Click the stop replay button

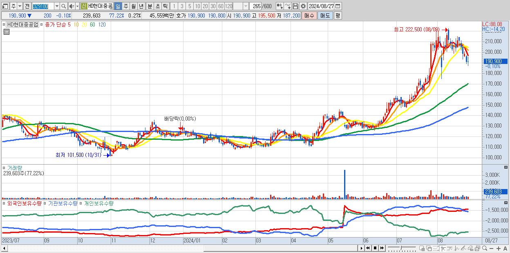[x=375, y=248]
